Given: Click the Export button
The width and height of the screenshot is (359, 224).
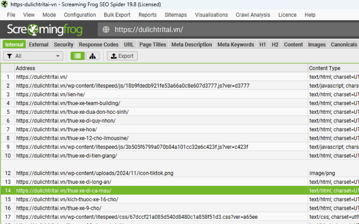Looking at the screenshot, I should [122, 56].
